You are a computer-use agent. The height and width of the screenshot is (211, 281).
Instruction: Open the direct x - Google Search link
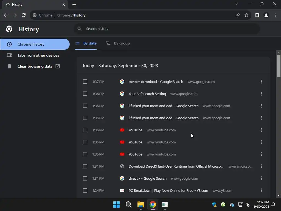coord(147,178)
